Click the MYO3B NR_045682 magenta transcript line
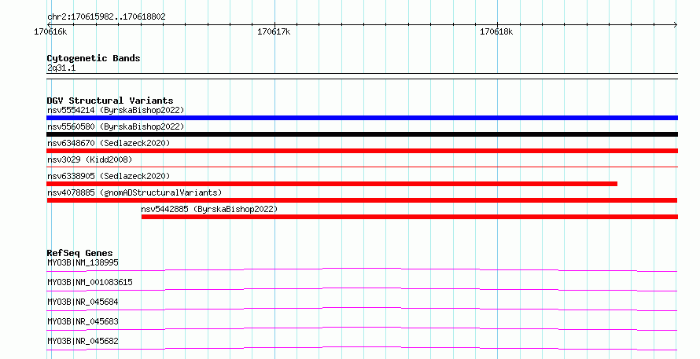This screenshot has height=359, width=700. [362, 348]
